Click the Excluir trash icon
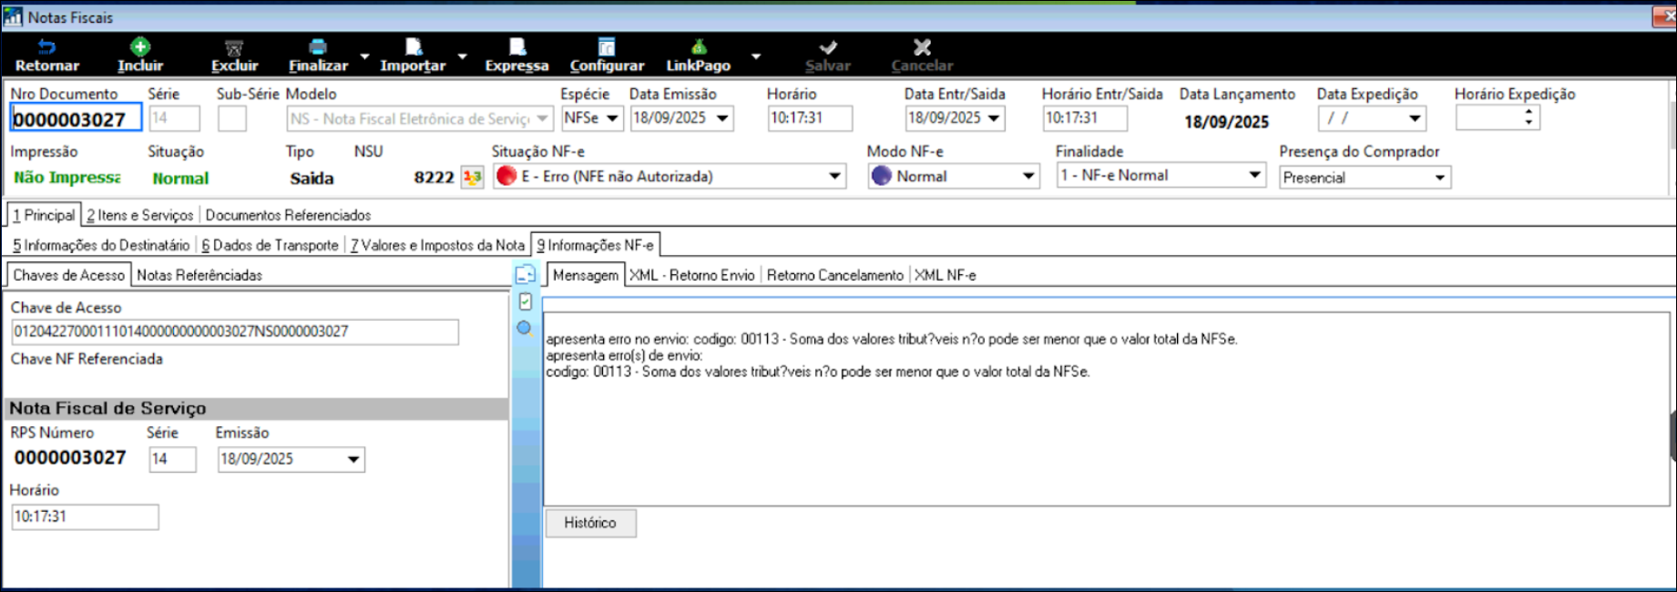 234,47
